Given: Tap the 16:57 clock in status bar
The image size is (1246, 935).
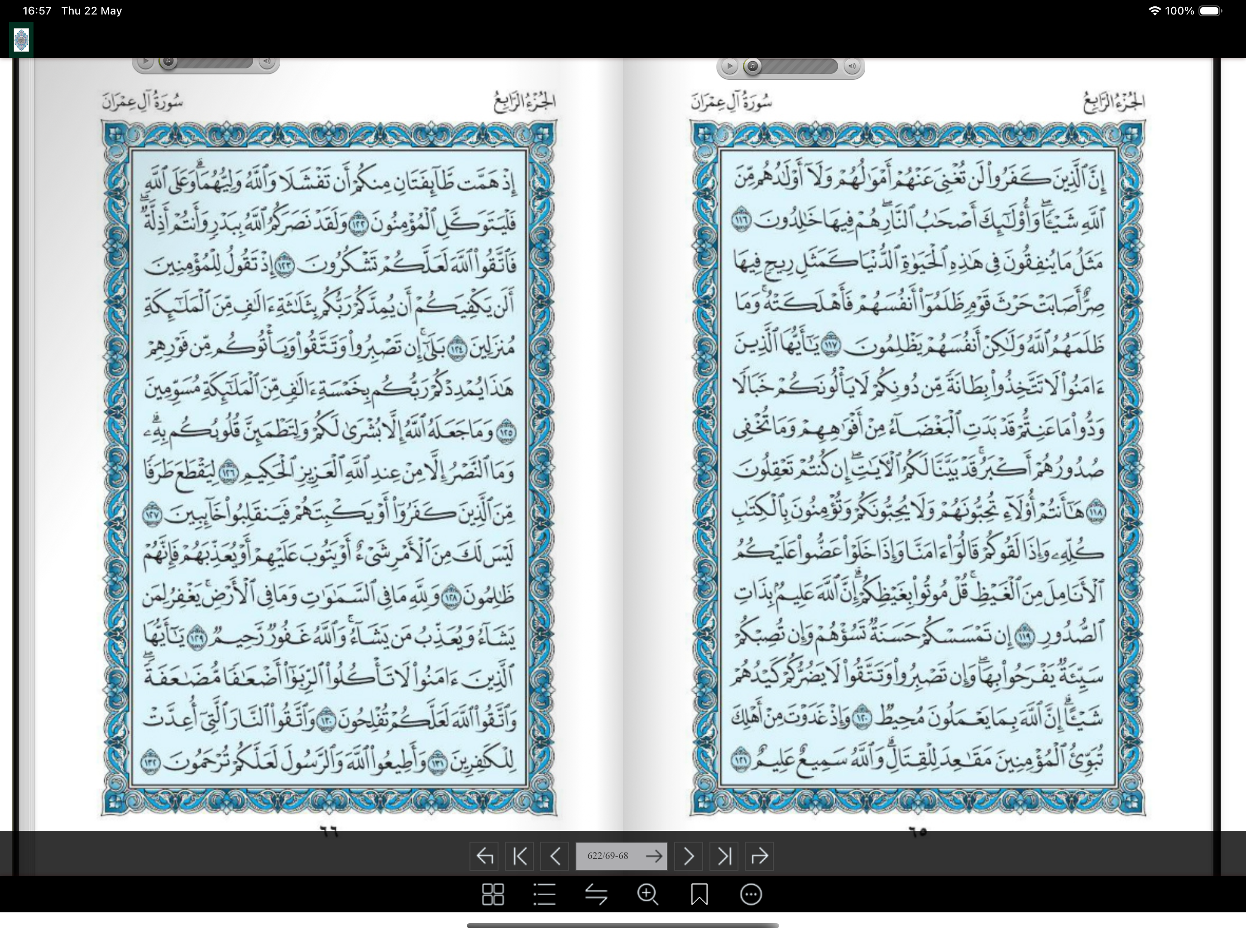Looking at the screenshot, I should (x=37, y=11).
